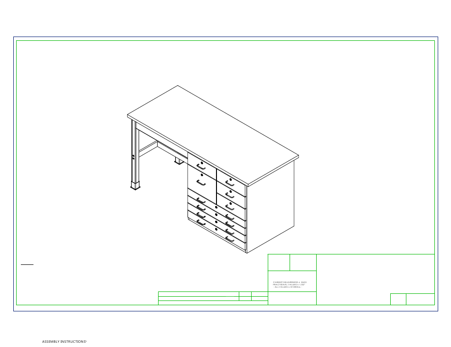Click the 'ASSEMBLY INSTRUCTIONS' caption below the drawing
The height and width of the screenshot is (347, 451).
pyautogui.click(x=64, y=341)
